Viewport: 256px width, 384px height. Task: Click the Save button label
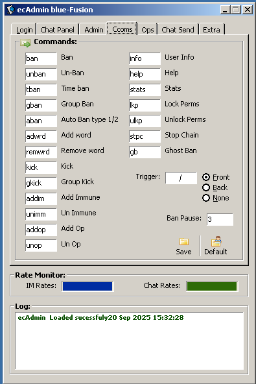[183, 252]
